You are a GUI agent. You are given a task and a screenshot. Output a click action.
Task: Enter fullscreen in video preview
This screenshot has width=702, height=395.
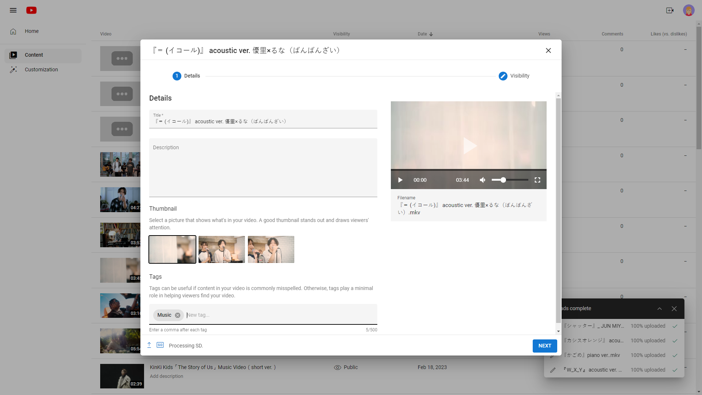[x=537, y=180]
